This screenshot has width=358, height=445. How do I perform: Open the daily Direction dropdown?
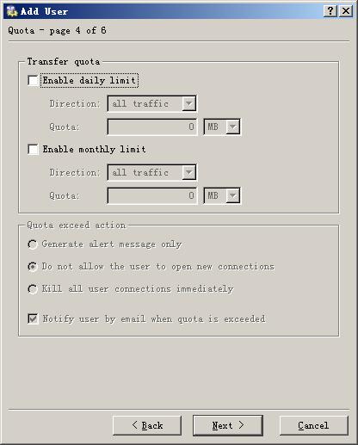(151, 103)
